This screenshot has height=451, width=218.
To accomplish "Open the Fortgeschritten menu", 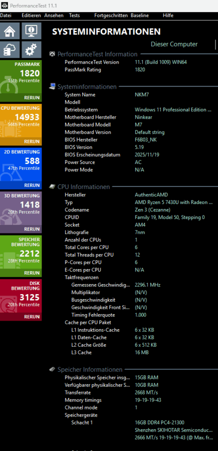I will tap(111, 16).
